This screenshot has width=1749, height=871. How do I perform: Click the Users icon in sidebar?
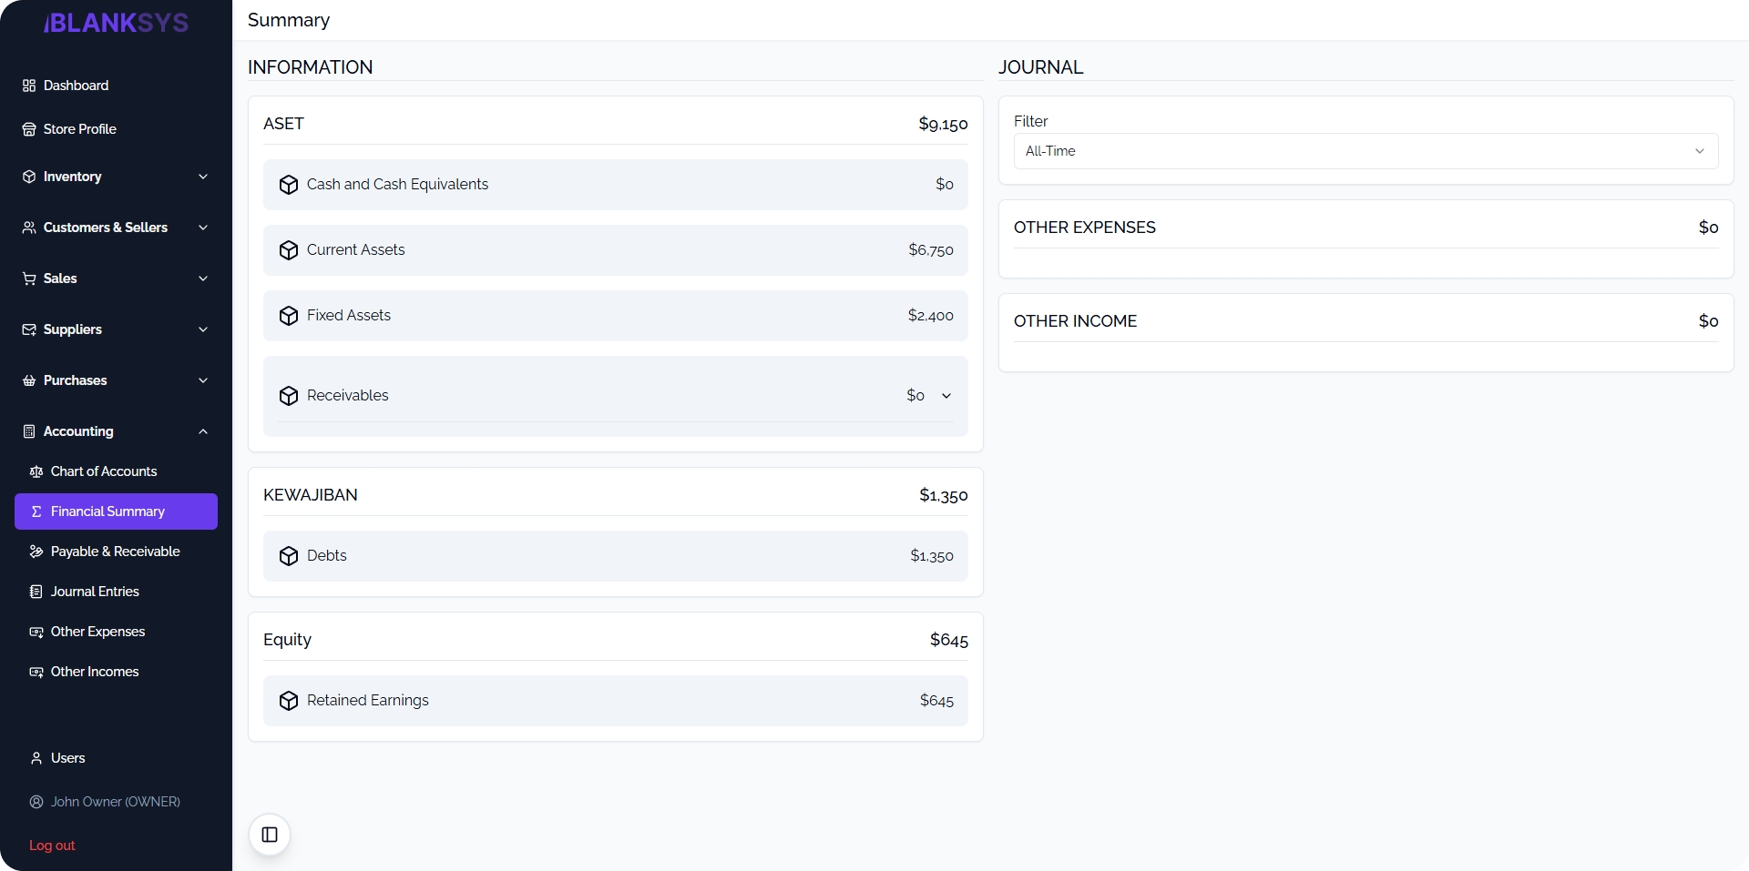click(x=36, y=758)
